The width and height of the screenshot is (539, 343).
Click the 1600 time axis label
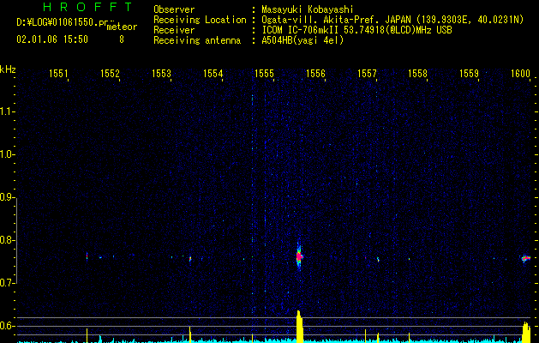[x=520, y=74]
